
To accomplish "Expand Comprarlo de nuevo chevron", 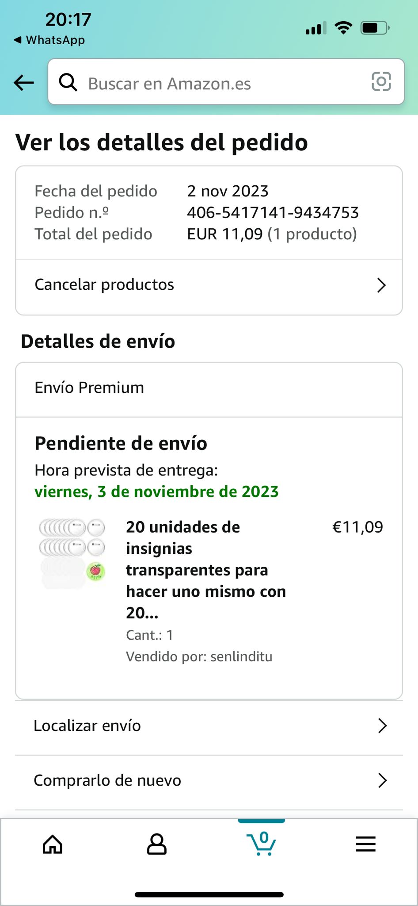I will 382,781.
